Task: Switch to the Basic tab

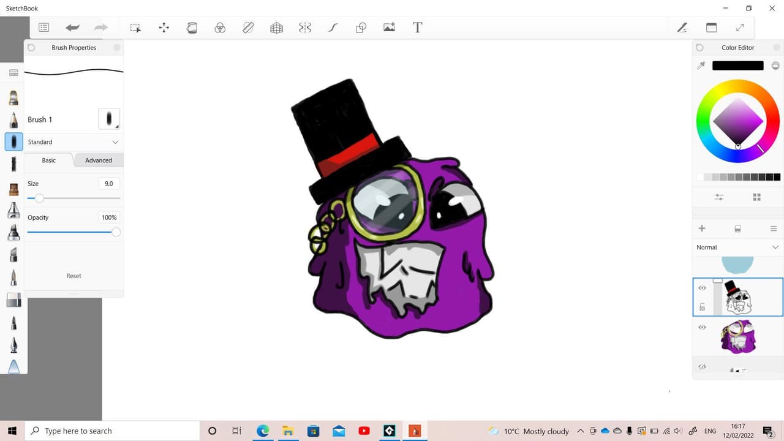Action: pyautogui.click(x=49, y=160)
